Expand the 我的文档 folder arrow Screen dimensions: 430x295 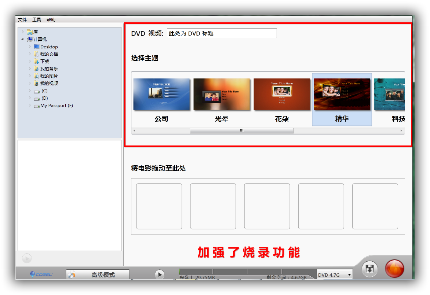coord(30,54)
